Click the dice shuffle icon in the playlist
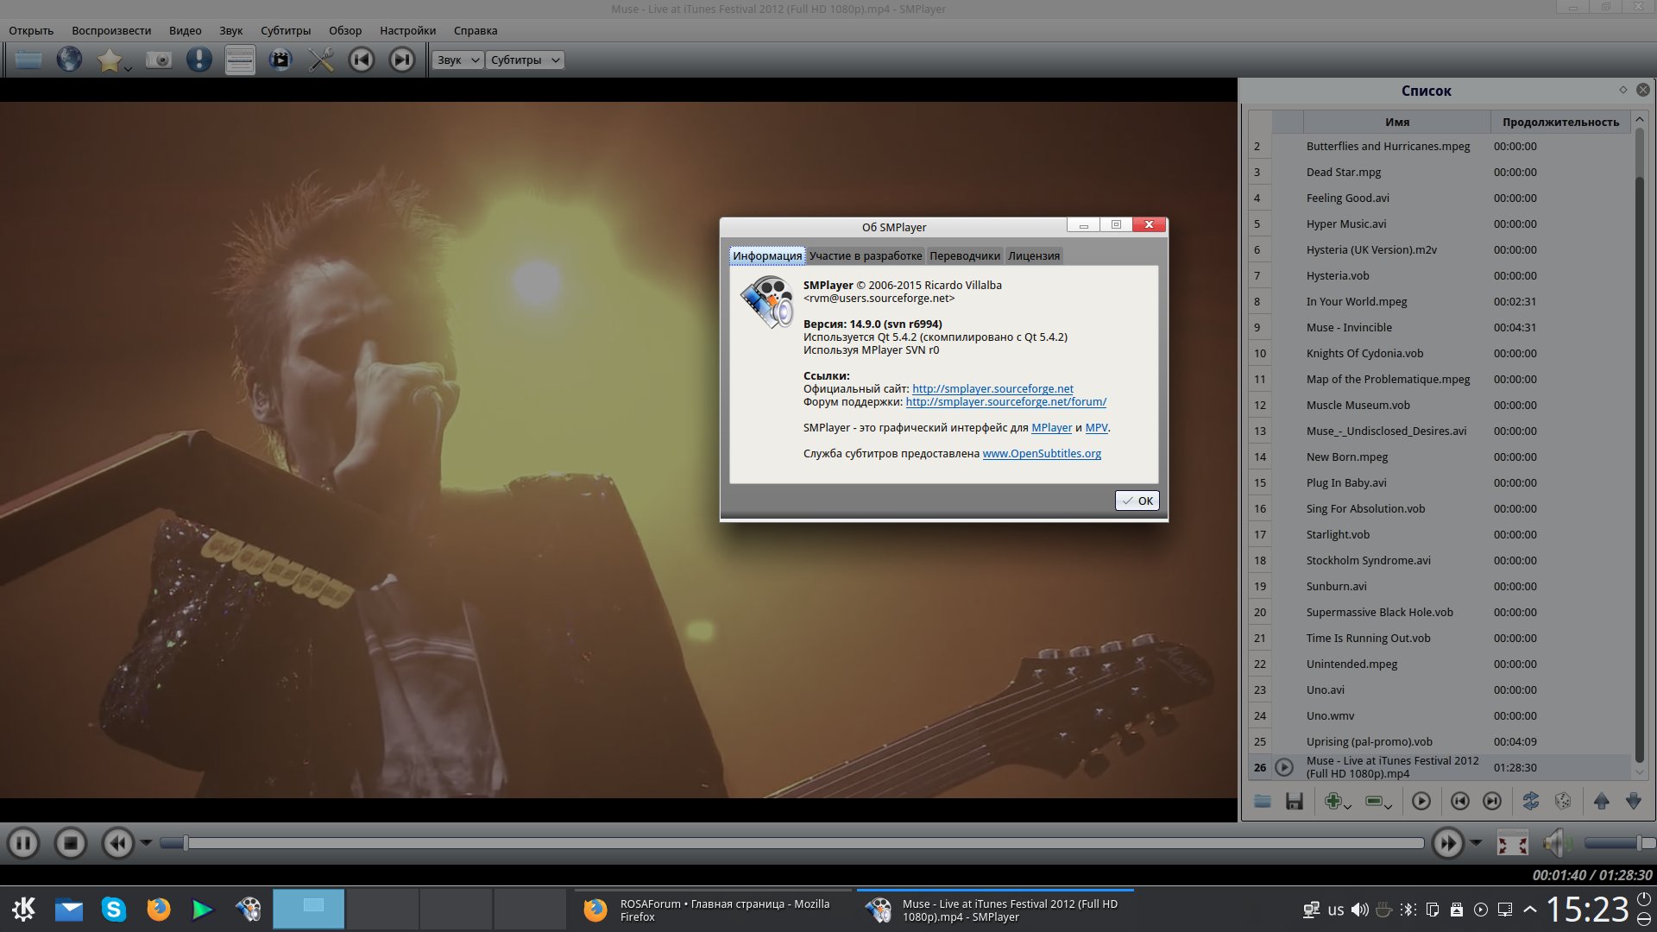This screenshot has height=932, width=1657. point(1563,802)
